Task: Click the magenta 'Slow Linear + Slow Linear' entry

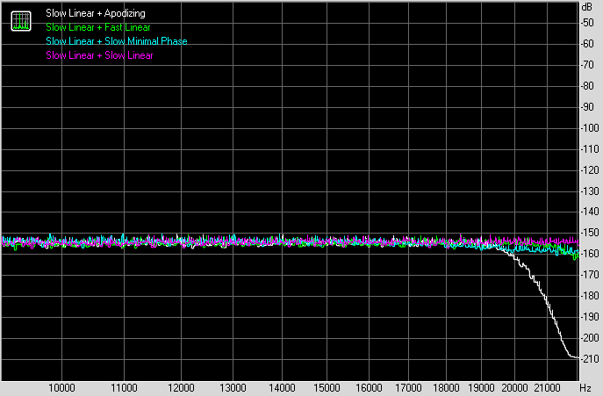Action: (x=99, y=55)
